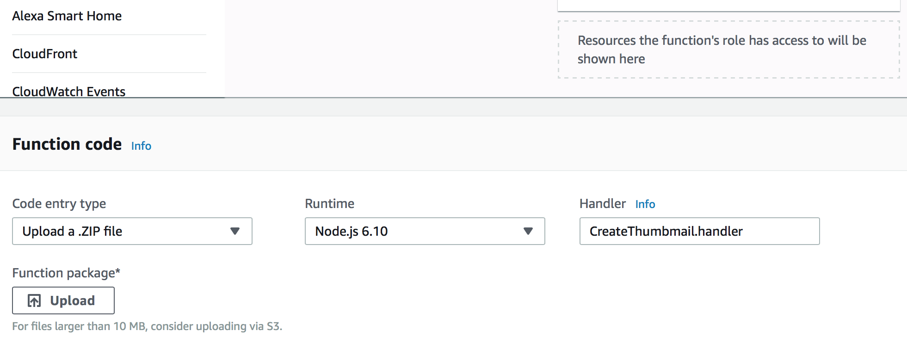This screenshot has height=337, width=907.
Task: Click the role resources placeholder box
Action: [728, 49]
